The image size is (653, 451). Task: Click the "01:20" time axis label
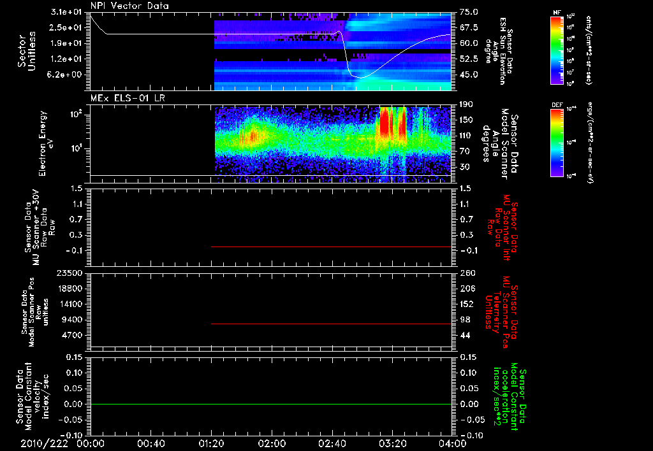[x=212, y=443]
